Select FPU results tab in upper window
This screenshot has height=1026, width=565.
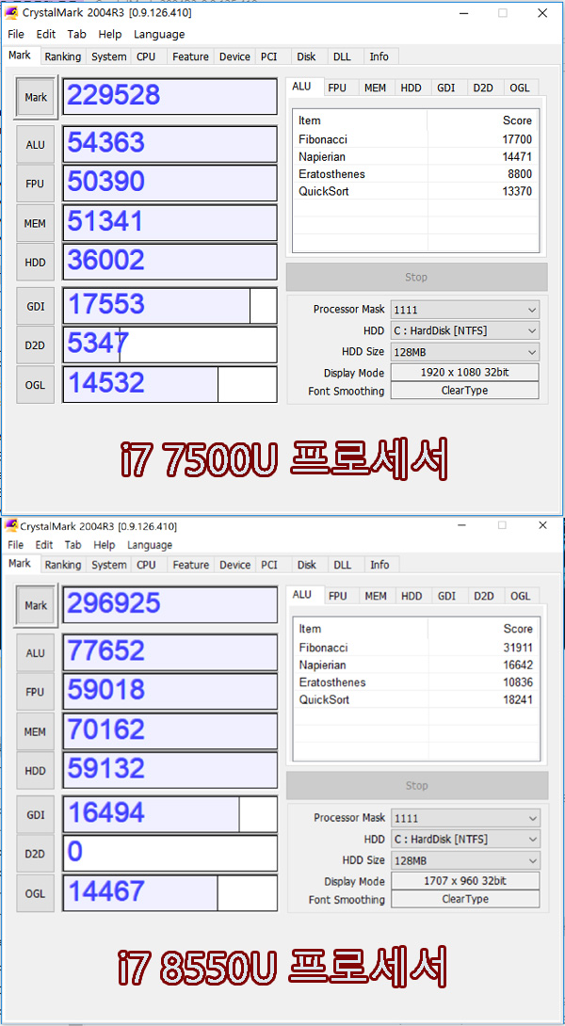337,88
